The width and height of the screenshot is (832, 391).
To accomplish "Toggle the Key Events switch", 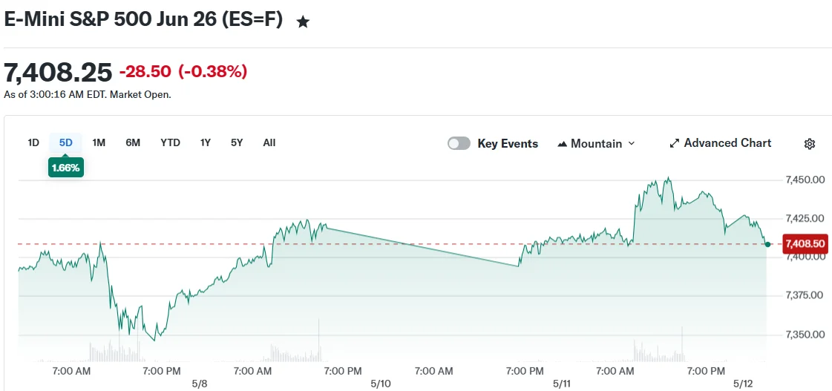I will click(x=459, y=143).
